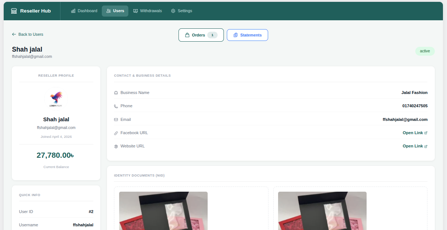Click the User ID label in Quick Info
447x230 pixels.
point(26,212)
